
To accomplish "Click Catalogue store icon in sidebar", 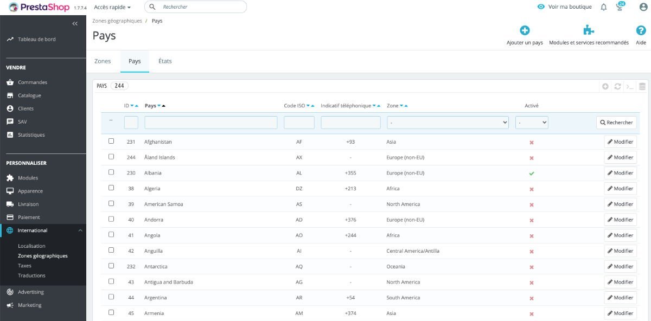I will tap(10, 95).
